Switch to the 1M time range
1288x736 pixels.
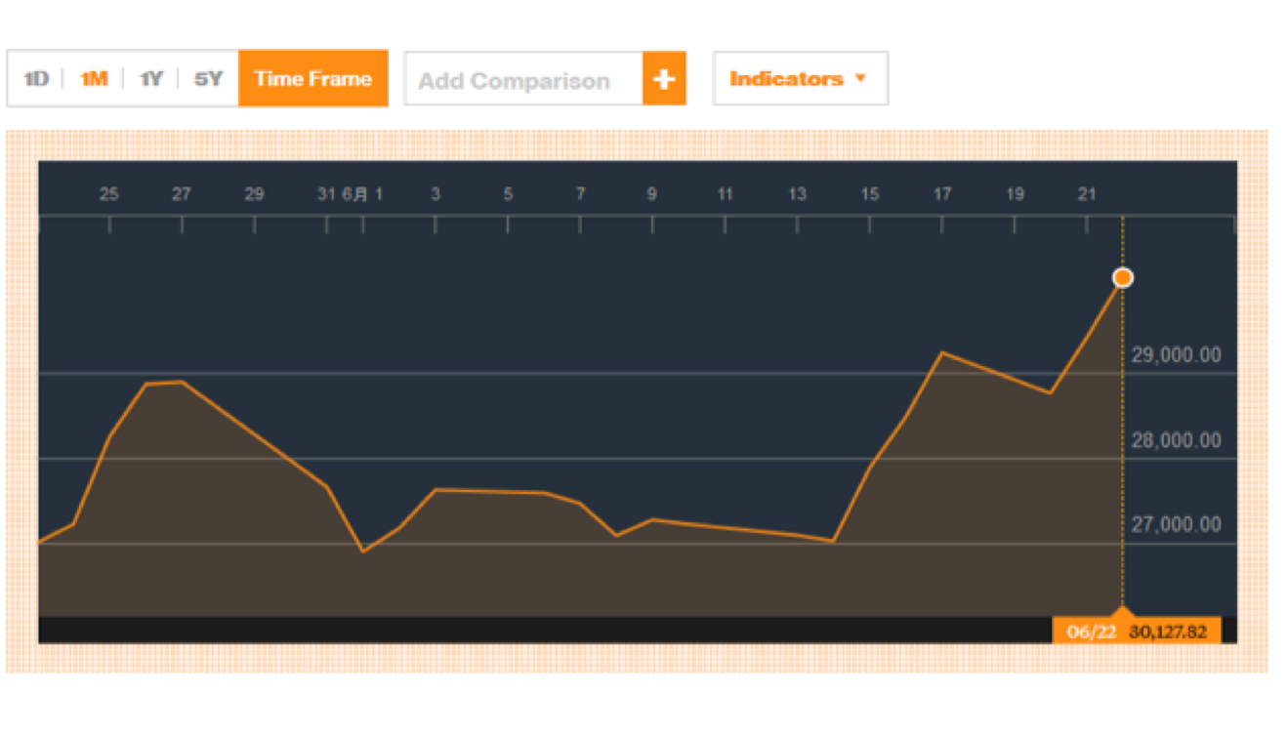click(x=94, y=79)
